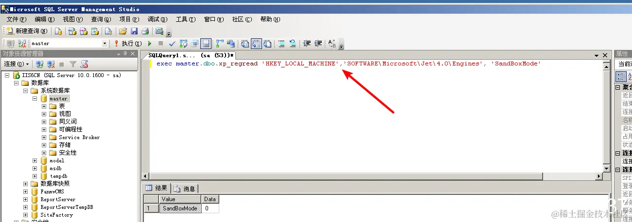Click the editor horizontal scrollbar right arrow
The image size is (632, 222).
tap(599, 176)
